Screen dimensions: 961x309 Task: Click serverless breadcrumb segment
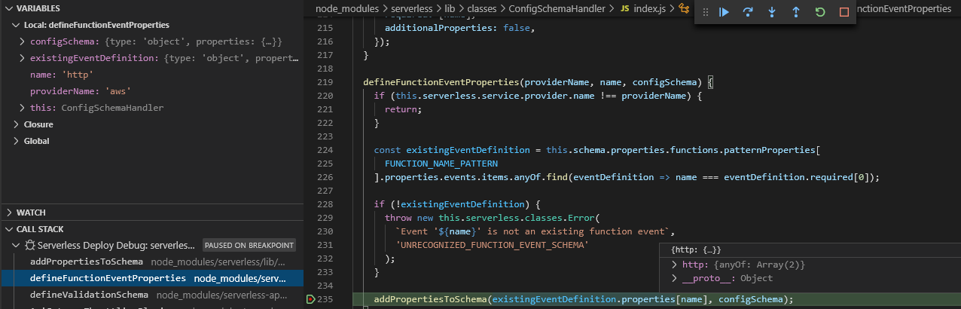click(x=413, y=8)
